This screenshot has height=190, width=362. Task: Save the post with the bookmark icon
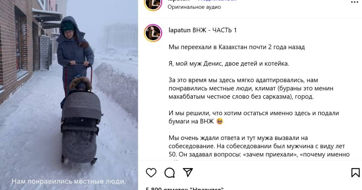click(355, 173)
